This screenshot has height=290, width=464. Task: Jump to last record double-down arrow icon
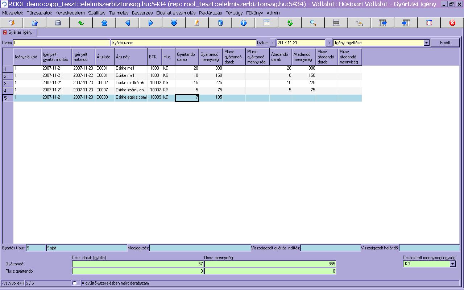coord(174,23)
